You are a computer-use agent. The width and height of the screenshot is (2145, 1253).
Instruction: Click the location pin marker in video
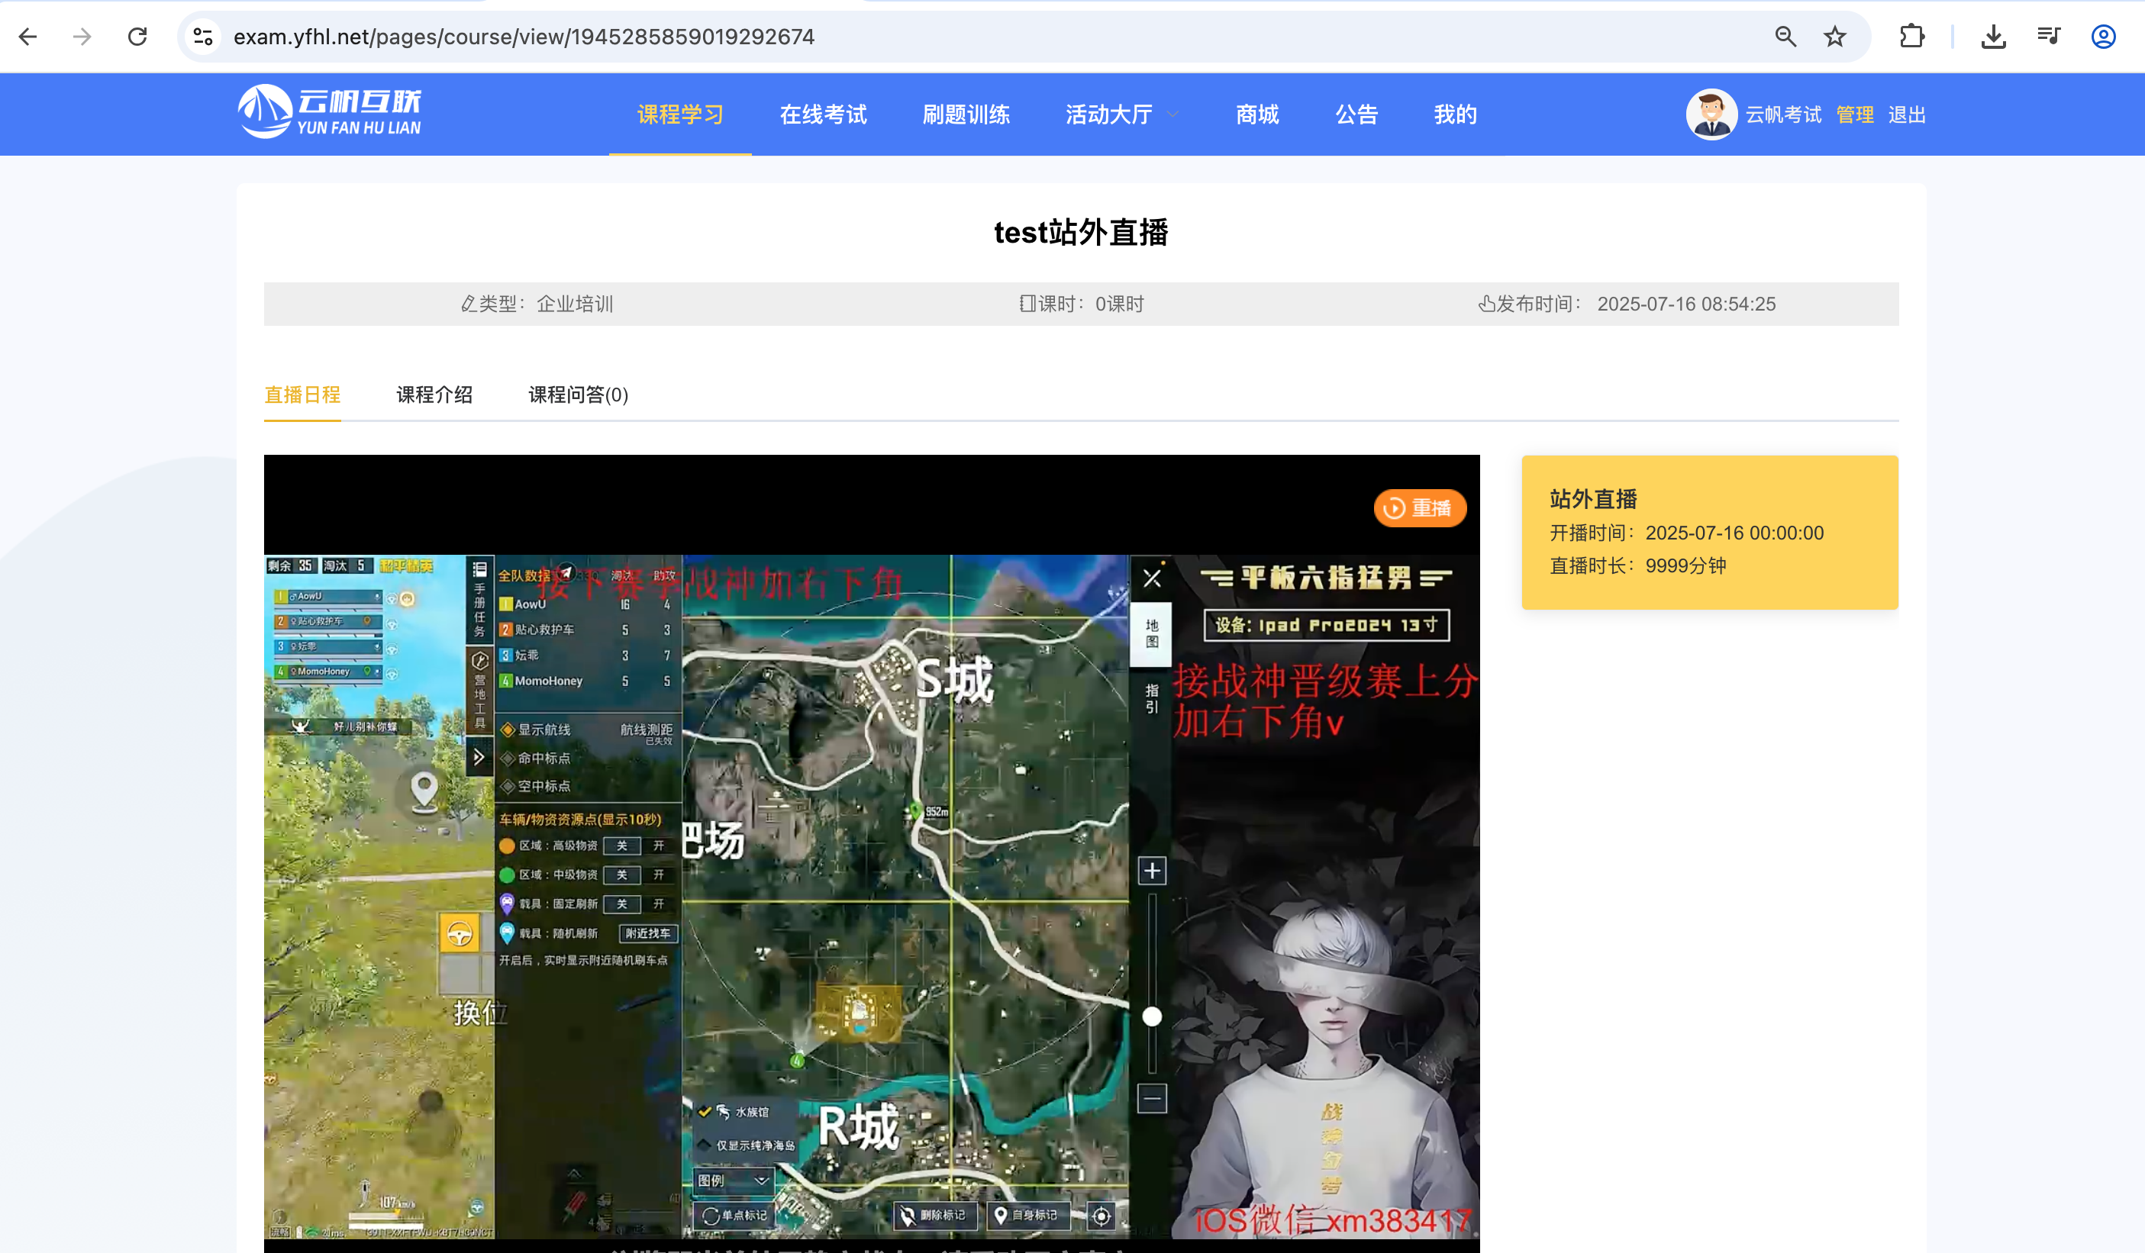[x=424, y=792]
